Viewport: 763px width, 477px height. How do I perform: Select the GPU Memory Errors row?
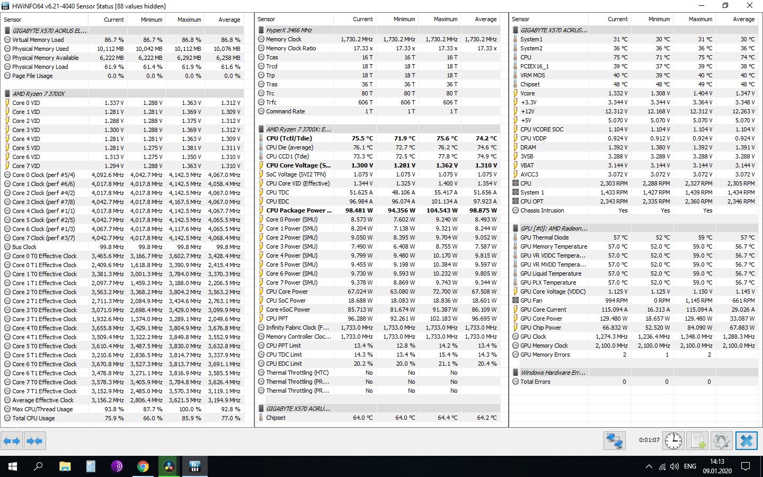point(635,355)
